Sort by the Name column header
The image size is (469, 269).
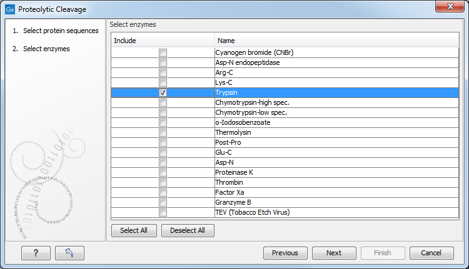[336, 41]
